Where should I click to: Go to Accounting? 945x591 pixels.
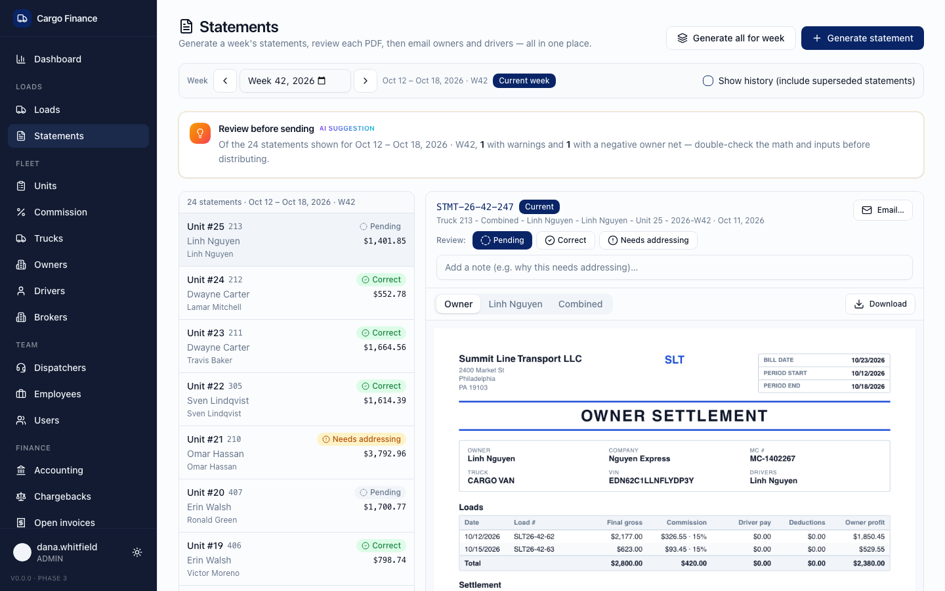coord(78,470)
